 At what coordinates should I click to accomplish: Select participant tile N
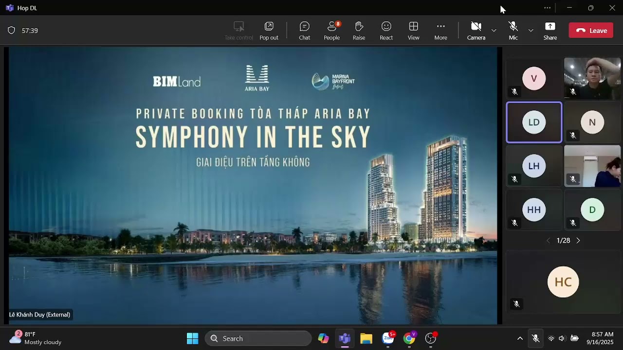click(592, 122)
